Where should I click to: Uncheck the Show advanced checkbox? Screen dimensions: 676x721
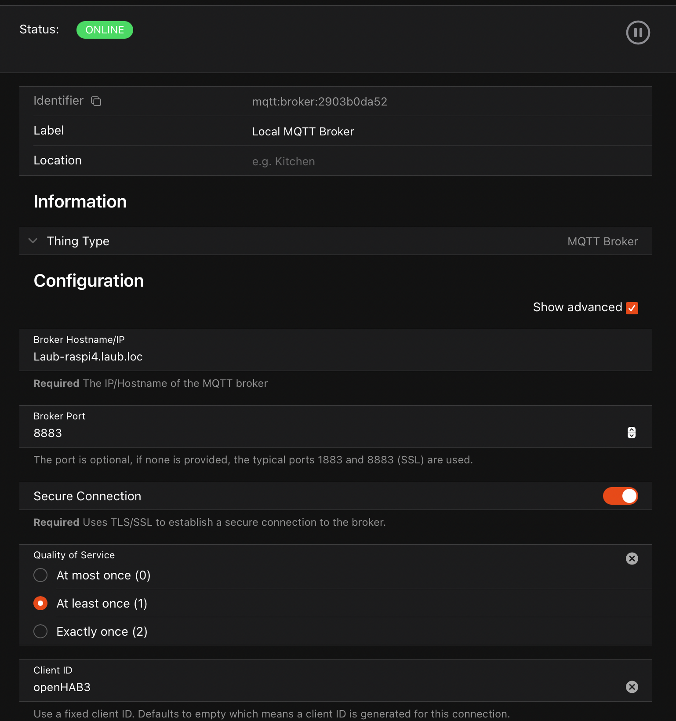tap(632, 308)
